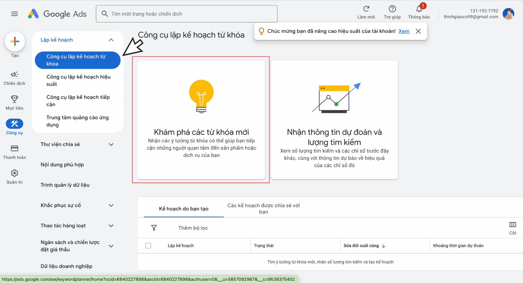This screenshot has height=283, width=523.
Task: Click the Tạo plus button
Action: [x=15, y=41]
